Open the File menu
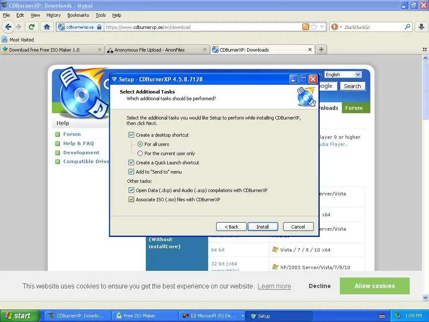 point(6,15)
